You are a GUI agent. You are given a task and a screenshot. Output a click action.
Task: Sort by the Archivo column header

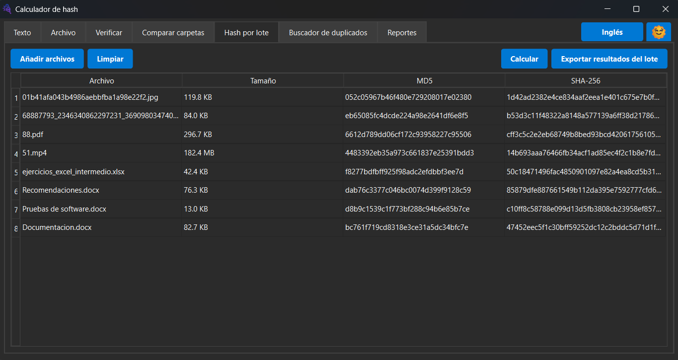tap(101, 81)
